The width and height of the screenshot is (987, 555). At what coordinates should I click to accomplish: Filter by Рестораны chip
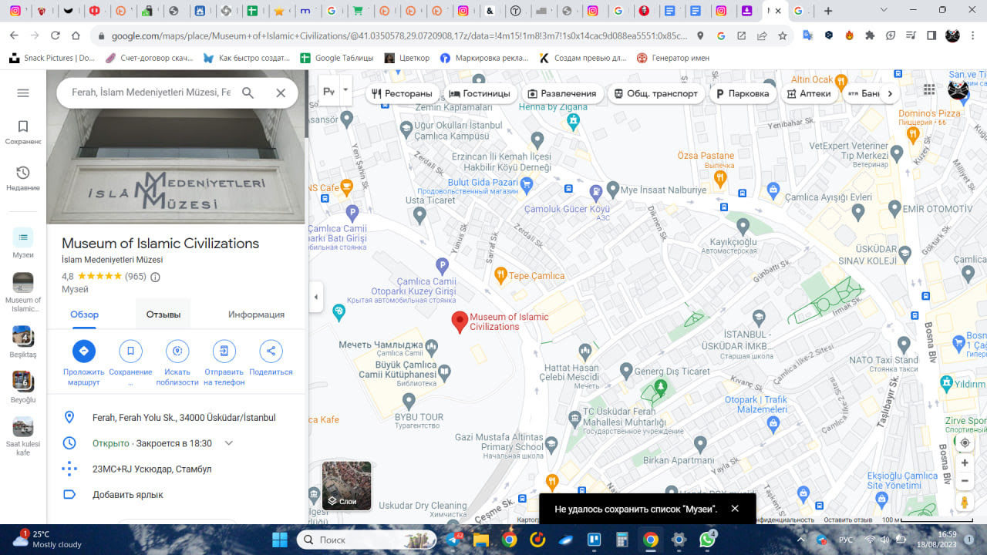[x=401, y=93]
